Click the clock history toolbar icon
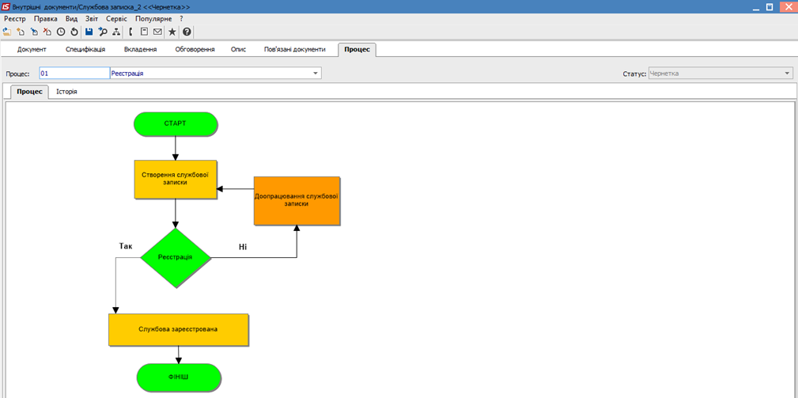Screen dimensions: 798x398 coord(61,32)
